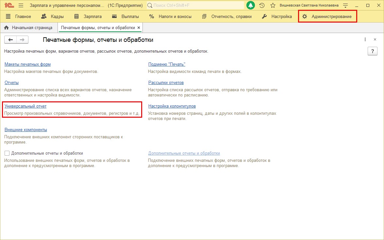Click the page title Печатные формы, отчеты и обработки
This screenshot has height=240, width=384.
(98, 40)
